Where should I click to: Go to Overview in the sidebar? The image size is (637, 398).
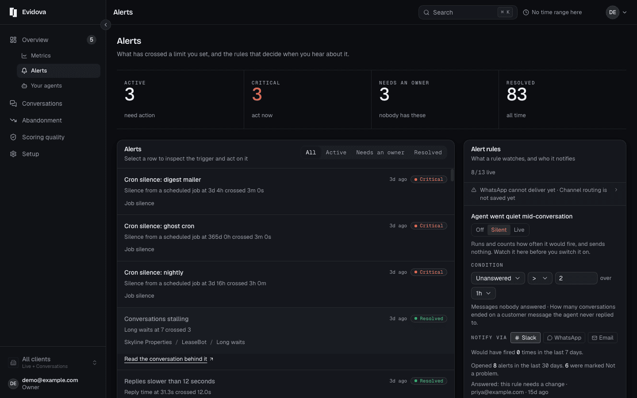(53, 40)
